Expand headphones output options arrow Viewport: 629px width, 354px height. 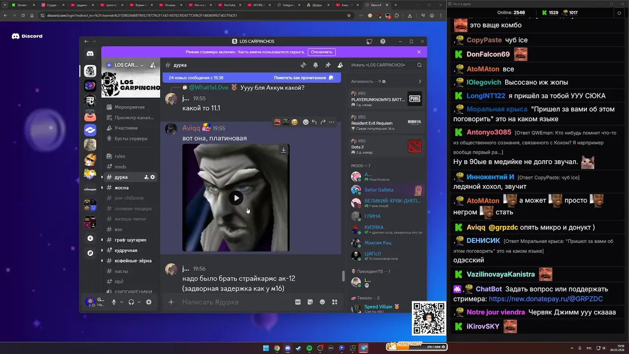tap(139, 302)
